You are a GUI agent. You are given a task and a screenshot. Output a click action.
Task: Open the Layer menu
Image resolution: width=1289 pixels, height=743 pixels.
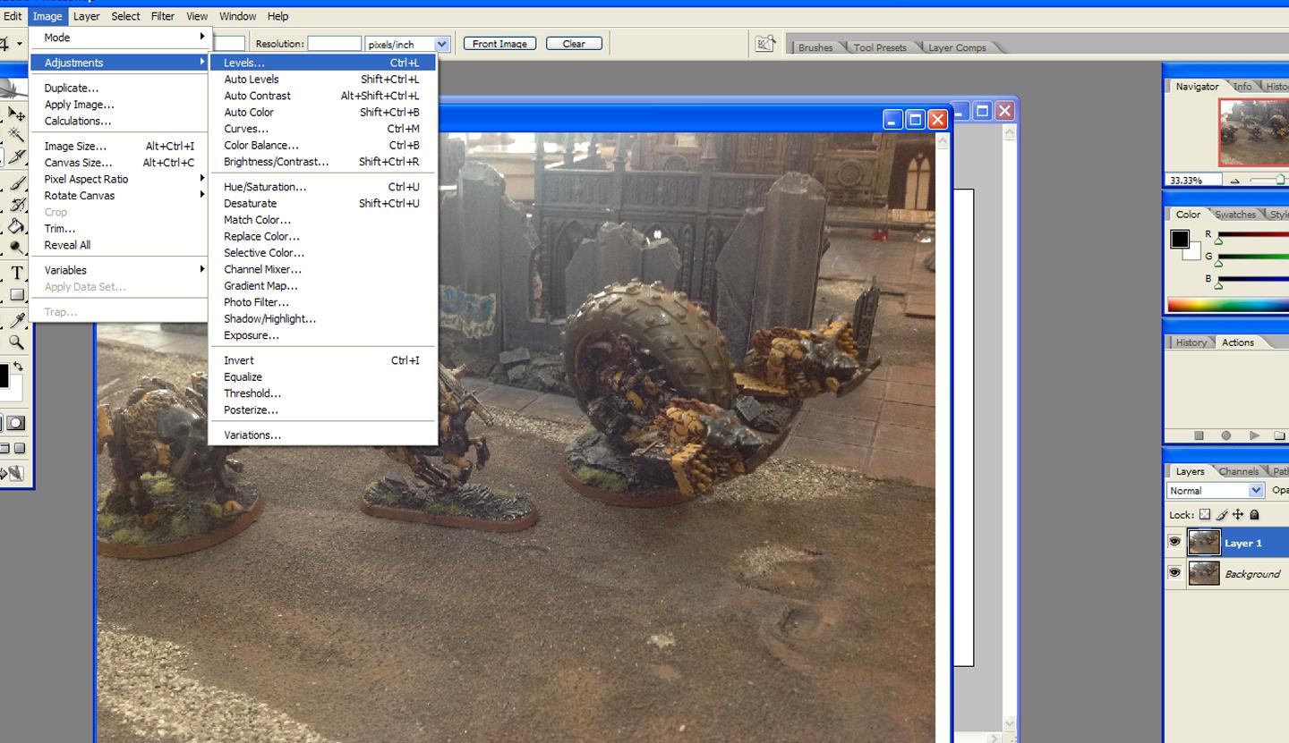[86, 16]
